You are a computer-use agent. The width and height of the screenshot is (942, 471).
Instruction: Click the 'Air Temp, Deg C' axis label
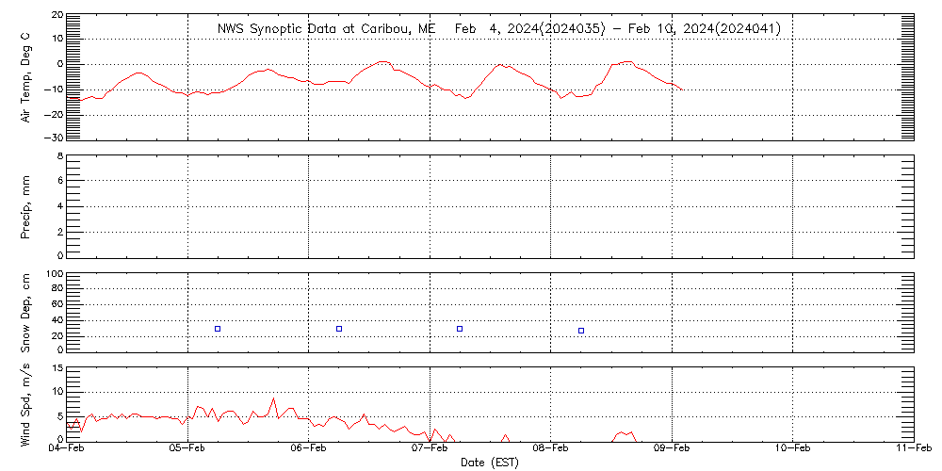(25, 77)
